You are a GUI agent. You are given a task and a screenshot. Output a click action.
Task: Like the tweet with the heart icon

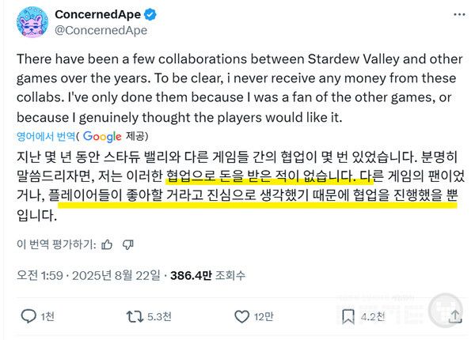(243, 316)
